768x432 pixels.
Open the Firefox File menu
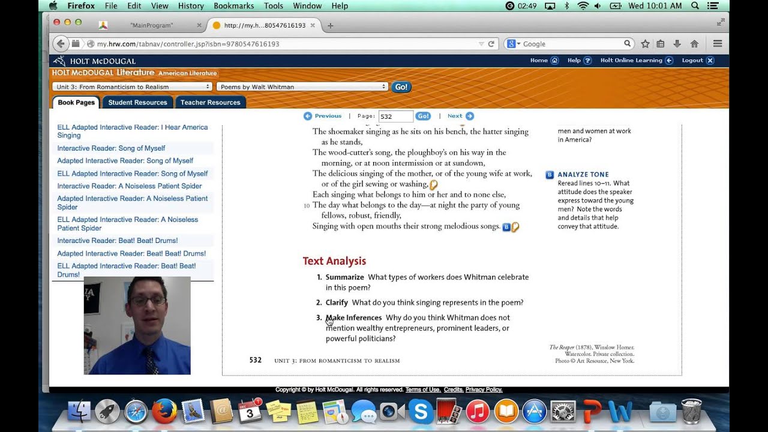[111, 6]
